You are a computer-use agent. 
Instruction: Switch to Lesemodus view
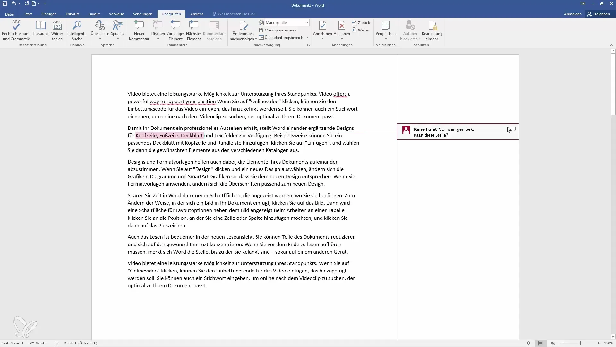click(x=528, y=343)
